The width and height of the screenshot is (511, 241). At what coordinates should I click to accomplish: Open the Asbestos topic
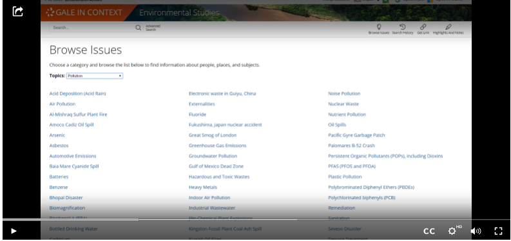click(x=59, y=146)
